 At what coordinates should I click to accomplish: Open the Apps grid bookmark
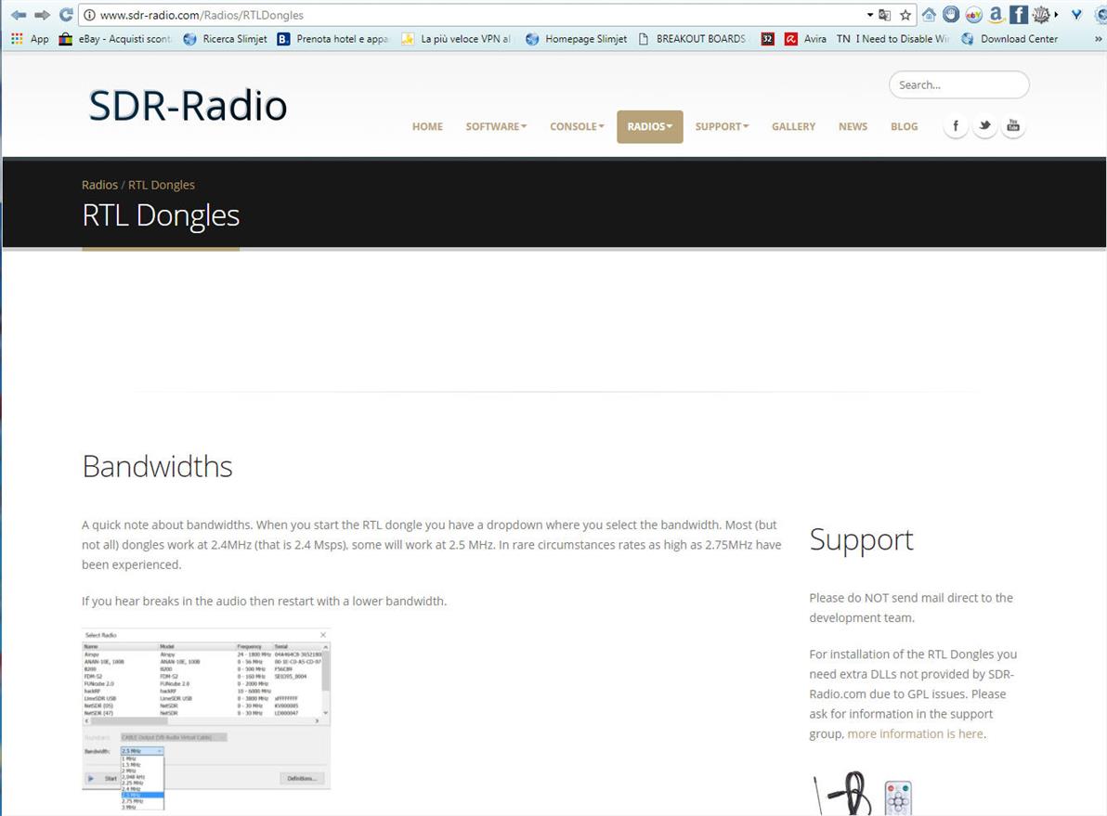30,39
